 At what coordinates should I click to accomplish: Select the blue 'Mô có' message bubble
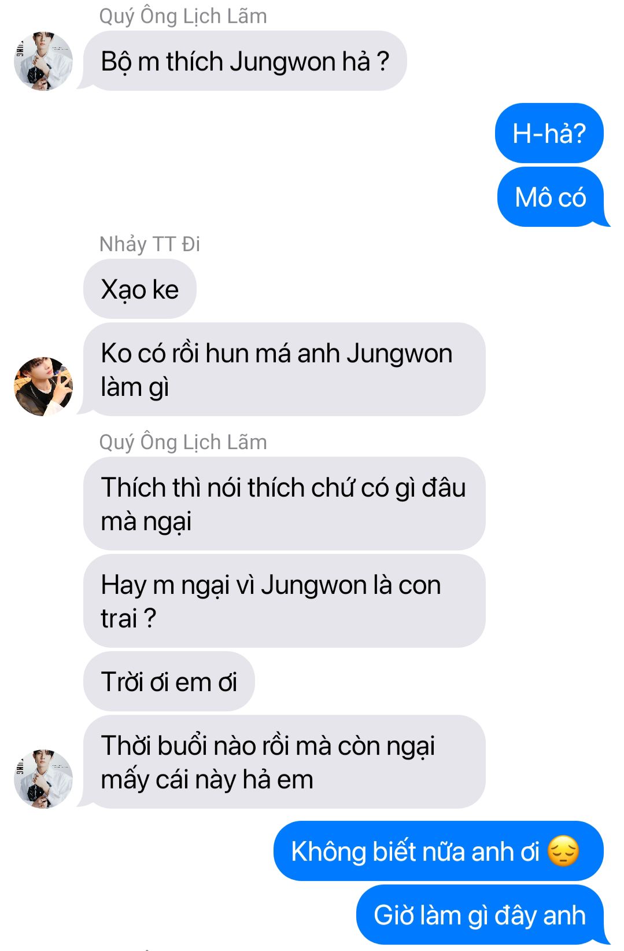[x=551, y=197]
